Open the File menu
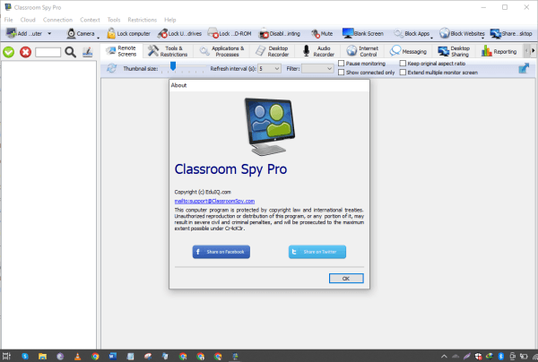Viewport: 538px width, 362px height. (x=9, y=20)
